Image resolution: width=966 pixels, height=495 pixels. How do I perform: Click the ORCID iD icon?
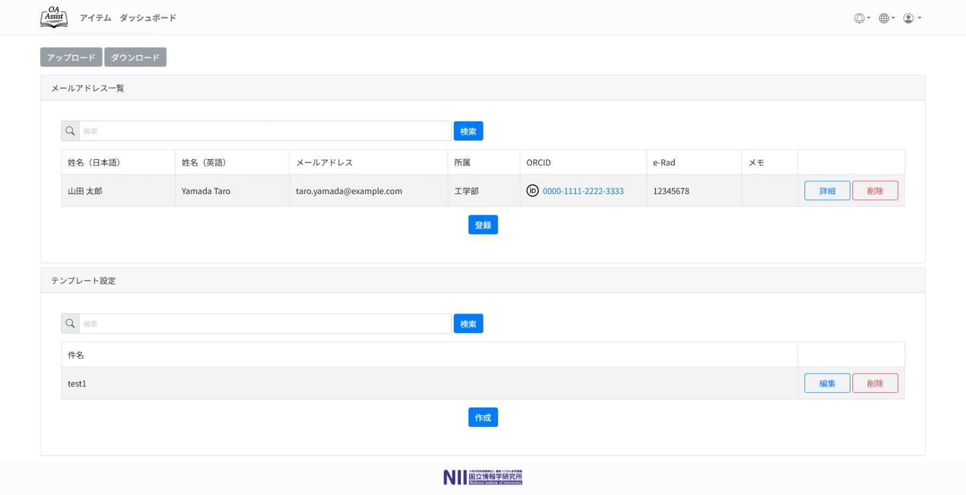[532, 191]
